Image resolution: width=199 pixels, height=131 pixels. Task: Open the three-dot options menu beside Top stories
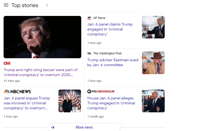[47, 5]
